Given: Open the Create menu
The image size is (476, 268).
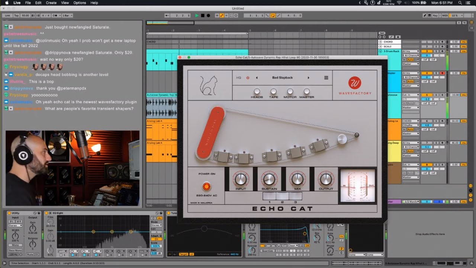Looking at the screenshot, I should click(51, 3).
